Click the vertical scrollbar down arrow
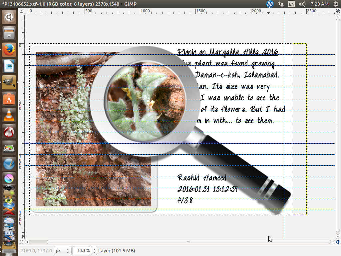Viewport: 341px width, 256px height. [338, 236]
